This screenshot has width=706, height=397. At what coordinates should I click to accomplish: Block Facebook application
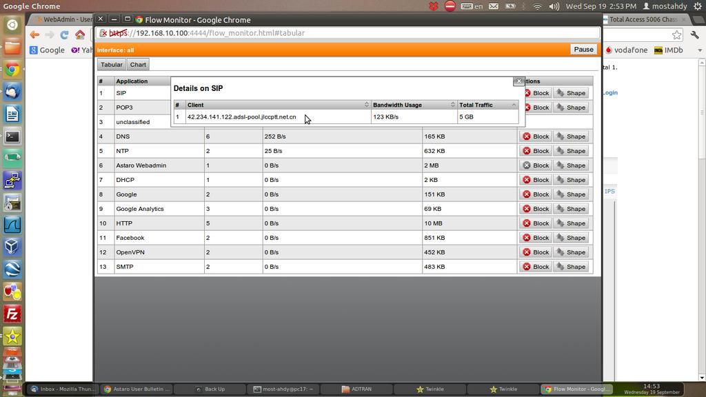click(535, 238)
